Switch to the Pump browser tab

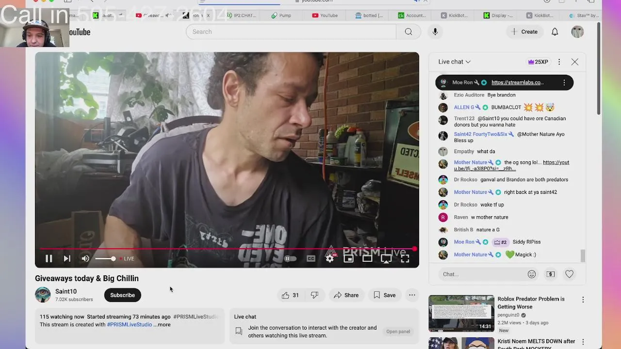(x=282, y=16)
